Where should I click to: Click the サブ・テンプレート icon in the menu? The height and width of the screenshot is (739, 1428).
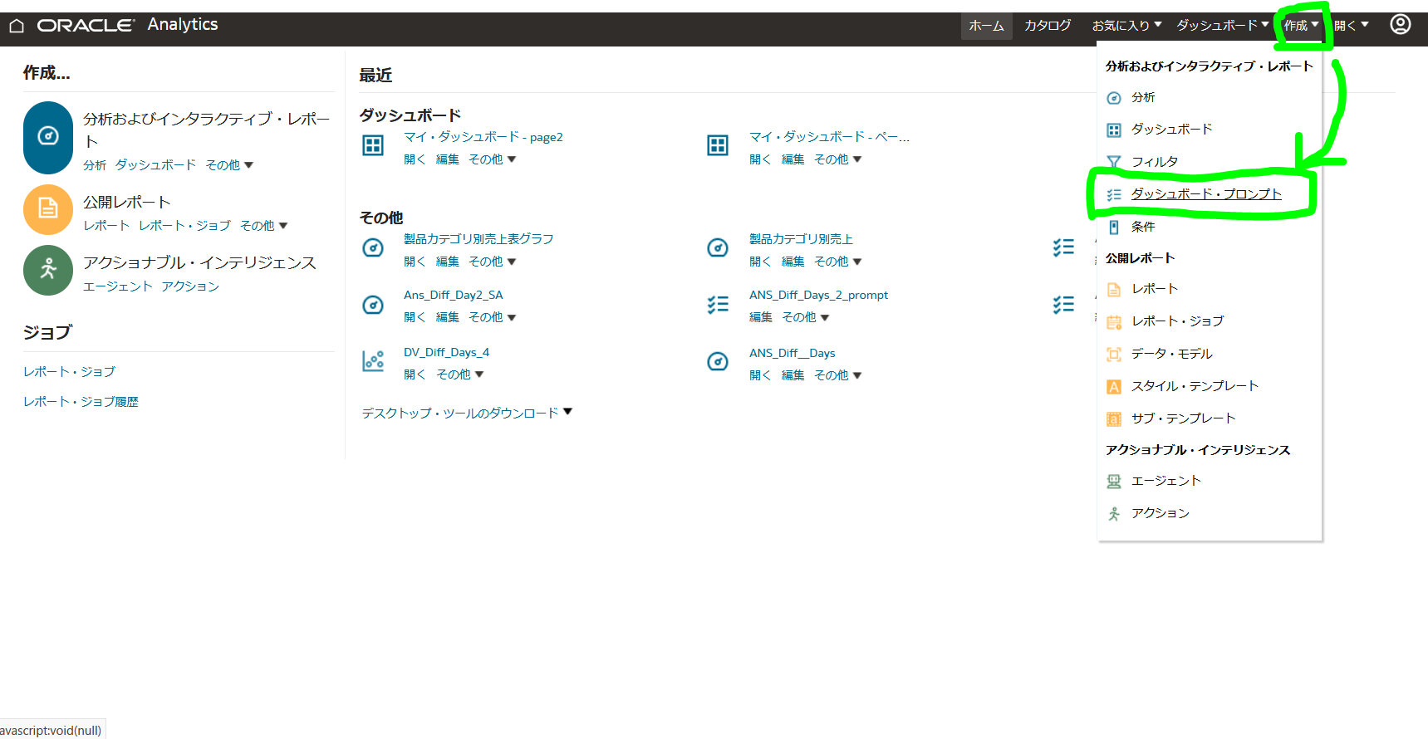[x=1114, y=419]
